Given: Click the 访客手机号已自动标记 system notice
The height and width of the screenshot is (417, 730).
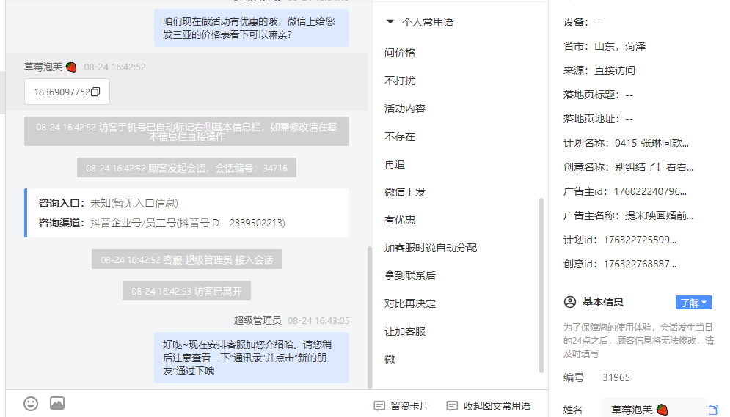Looking at the screenshot, I should pos(186,131).
